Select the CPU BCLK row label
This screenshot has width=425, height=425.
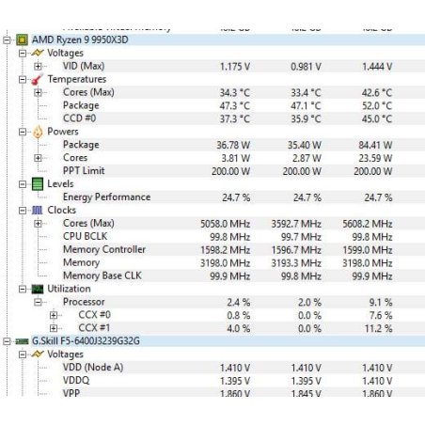pos(85,236)
